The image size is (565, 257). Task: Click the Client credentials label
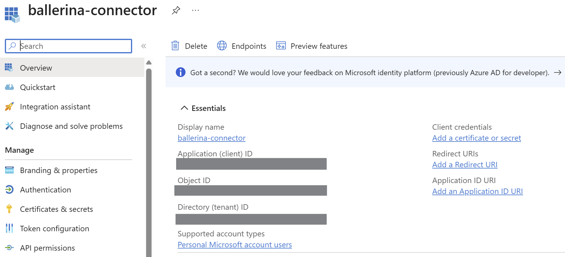(462, 127)
